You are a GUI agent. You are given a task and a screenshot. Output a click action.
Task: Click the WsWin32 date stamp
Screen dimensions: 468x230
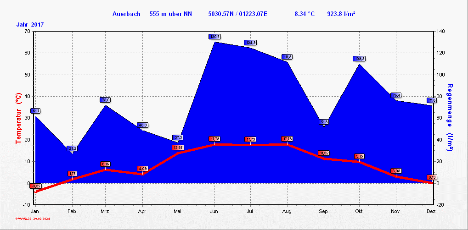pos(32,219)
